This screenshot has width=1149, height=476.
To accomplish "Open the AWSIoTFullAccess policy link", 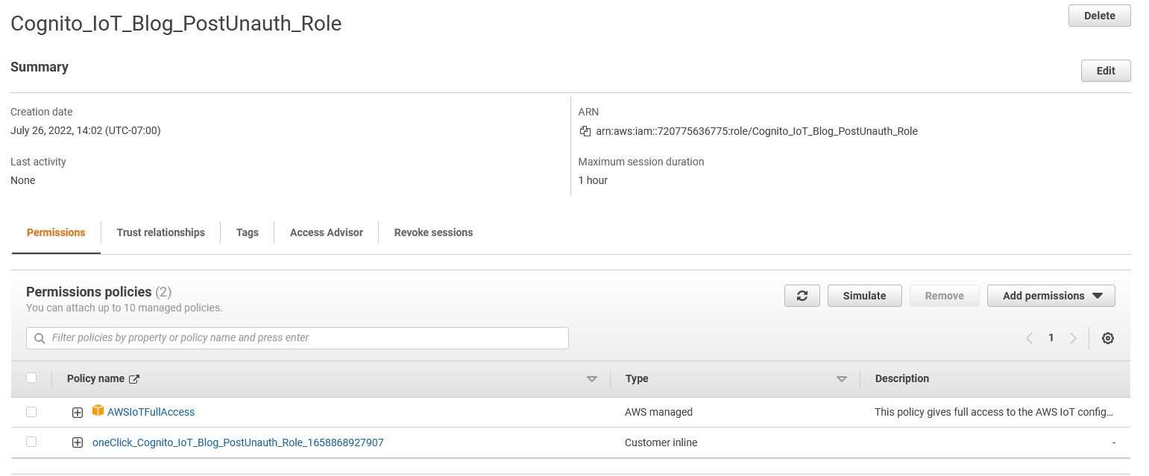I will tap(151, 412).
